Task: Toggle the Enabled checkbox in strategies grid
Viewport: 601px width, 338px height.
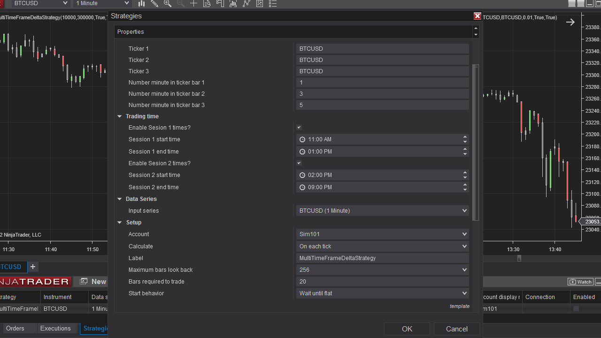Action: click(x=576, y=308)
